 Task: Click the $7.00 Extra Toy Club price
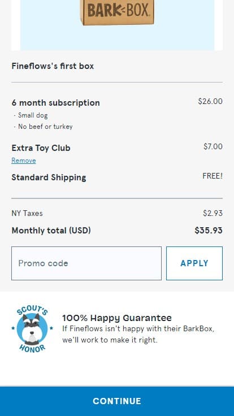213,146
